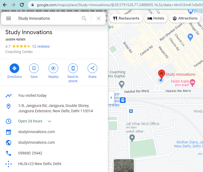Click the plus code dots icon
Image resolution: width=203 pixels, height=172 pixels.
(9, 164)
